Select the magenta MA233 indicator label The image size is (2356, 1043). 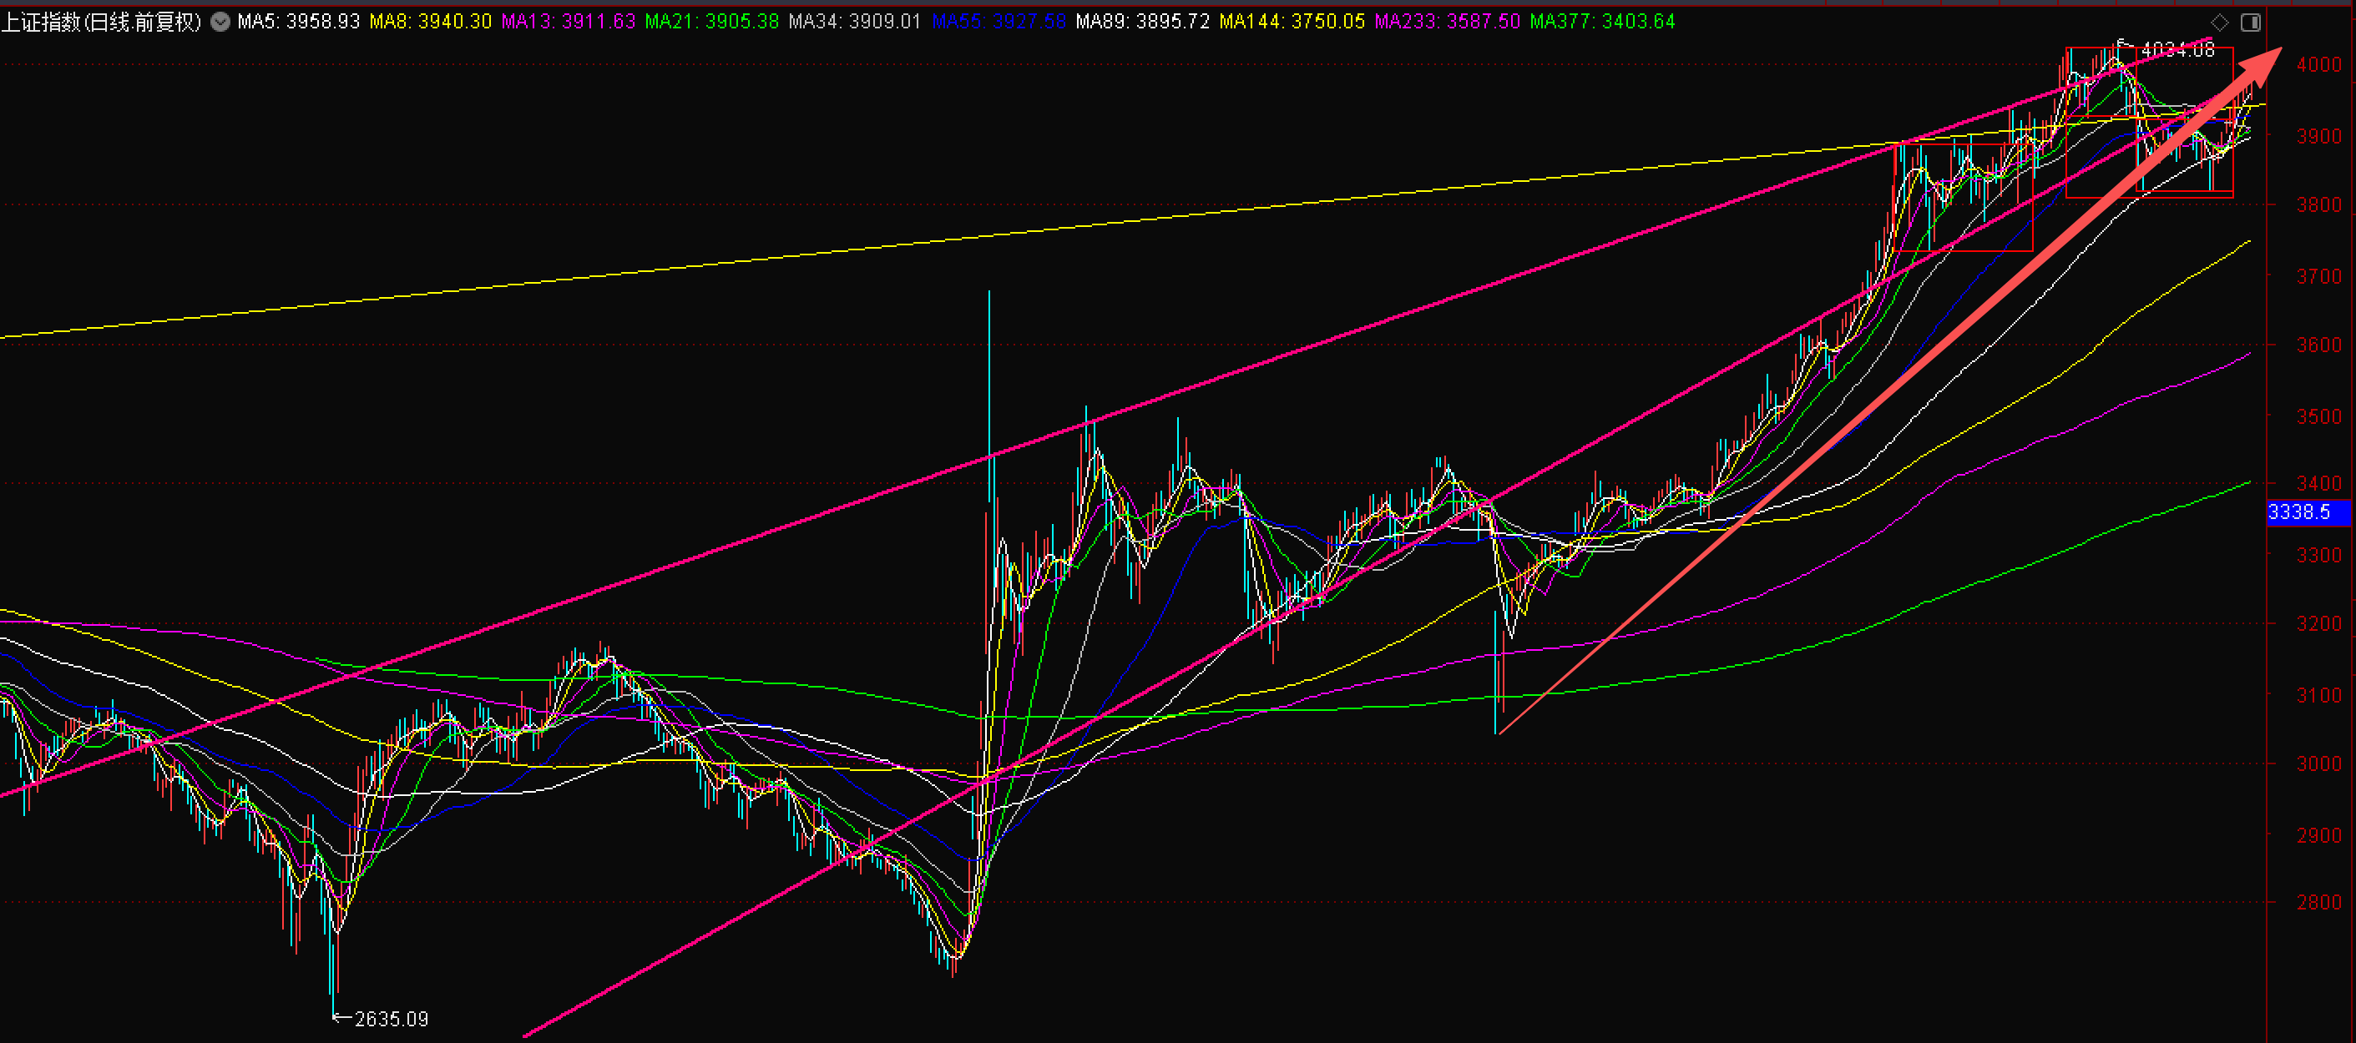click(x=1447, y=22)
